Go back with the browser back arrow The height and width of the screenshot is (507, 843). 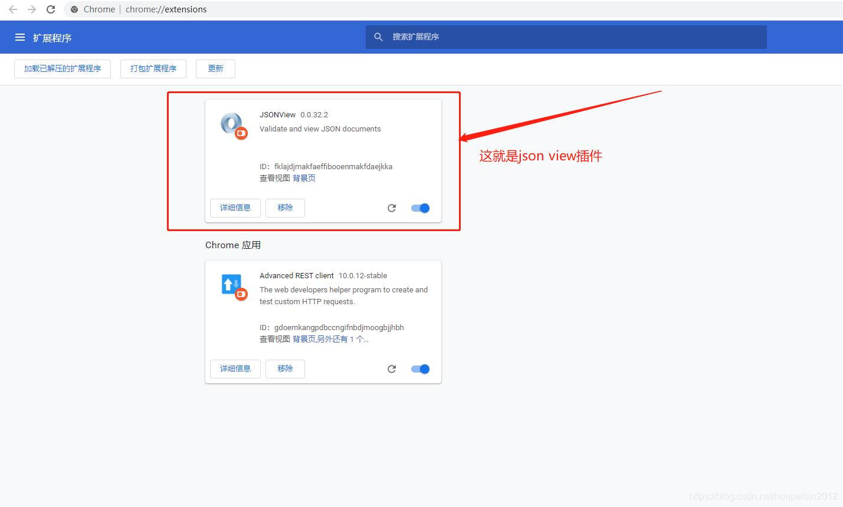click(x=13, y=9)
